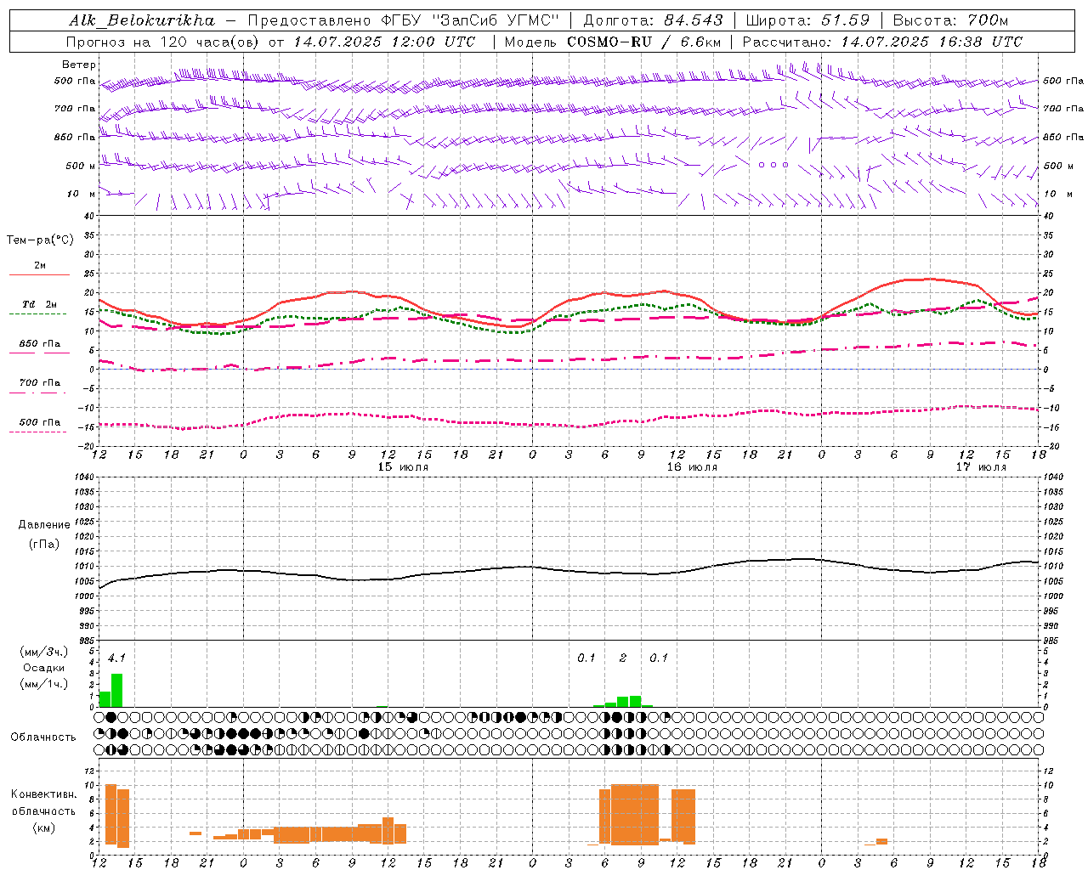Click the 4.1 precipitation amount value

pyautogui.click(x=116, y=658)
